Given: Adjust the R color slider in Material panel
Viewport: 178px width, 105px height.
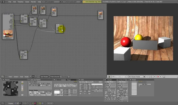Looking at the screenshot, I should (70, 90).
